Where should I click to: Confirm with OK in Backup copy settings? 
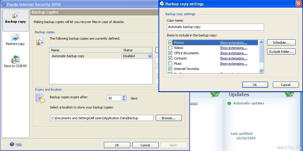coord(255,85)
